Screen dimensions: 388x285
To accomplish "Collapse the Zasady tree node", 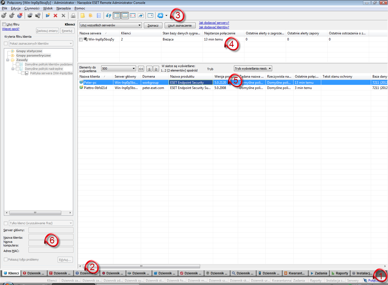I will pos(8,60).
